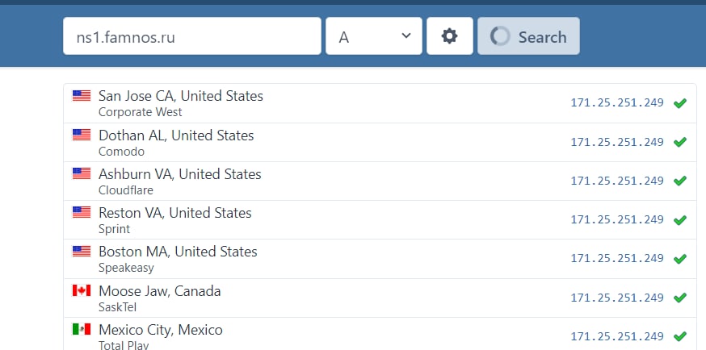Click the Total Play provider label

pyautogui.click(x=124, y=345)
